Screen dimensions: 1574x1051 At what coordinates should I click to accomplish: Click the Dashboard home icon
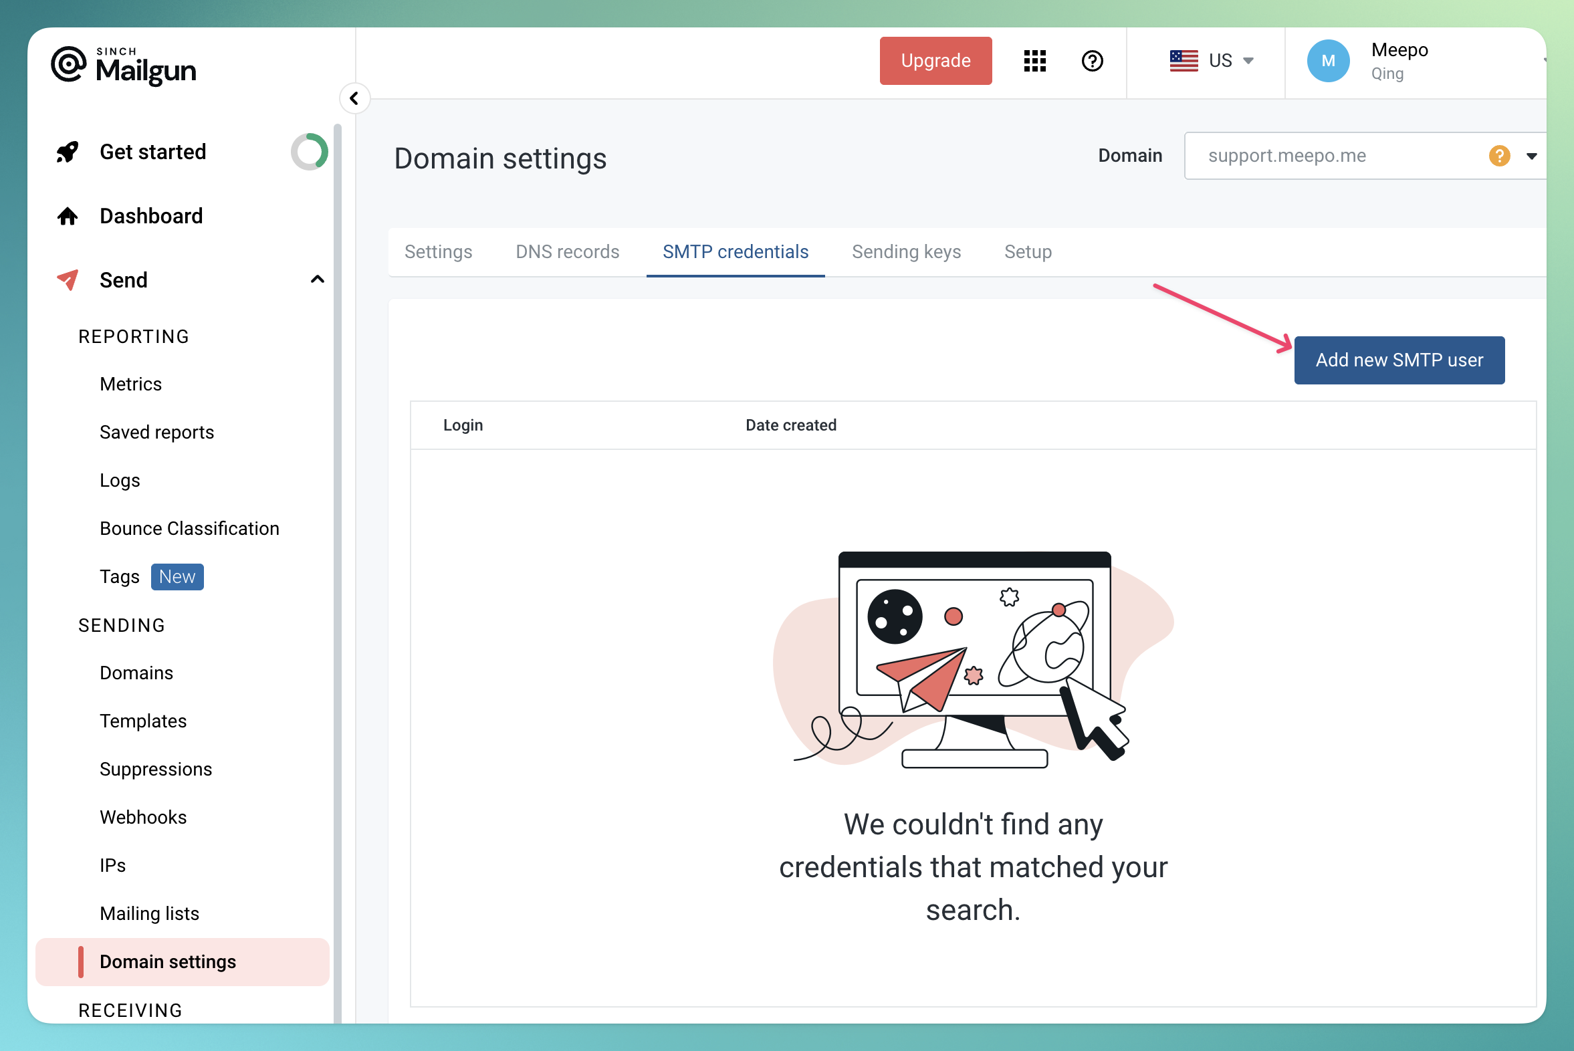[x=68, y=216]
